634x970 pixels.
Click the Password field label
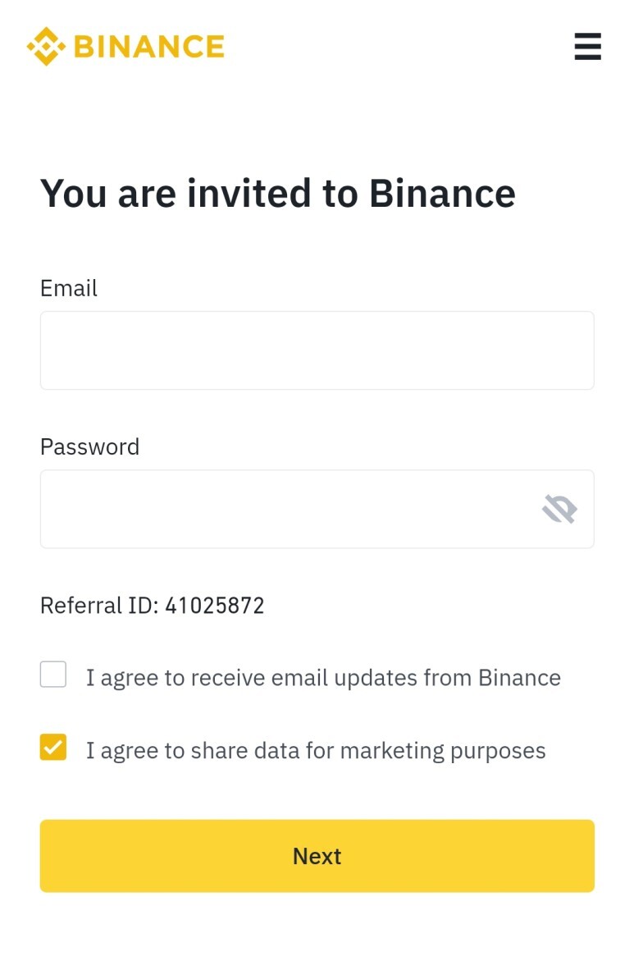pos(89,446)
